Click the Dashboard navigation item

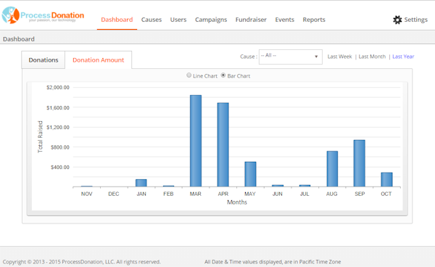(x=117, y=20)
